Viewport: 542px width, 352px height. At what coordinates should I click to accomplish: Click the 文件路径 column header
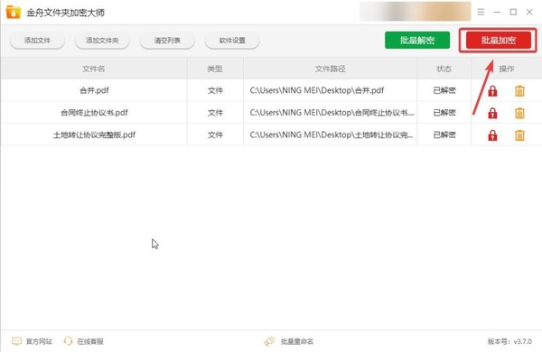tap(330, 69)
